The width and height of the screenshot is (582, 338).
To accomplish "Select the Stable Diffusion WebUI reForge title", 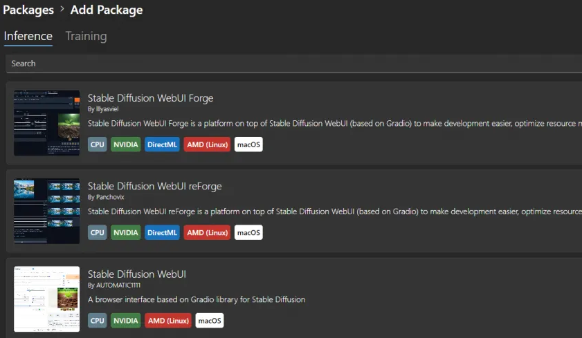I will pos(155,186).
